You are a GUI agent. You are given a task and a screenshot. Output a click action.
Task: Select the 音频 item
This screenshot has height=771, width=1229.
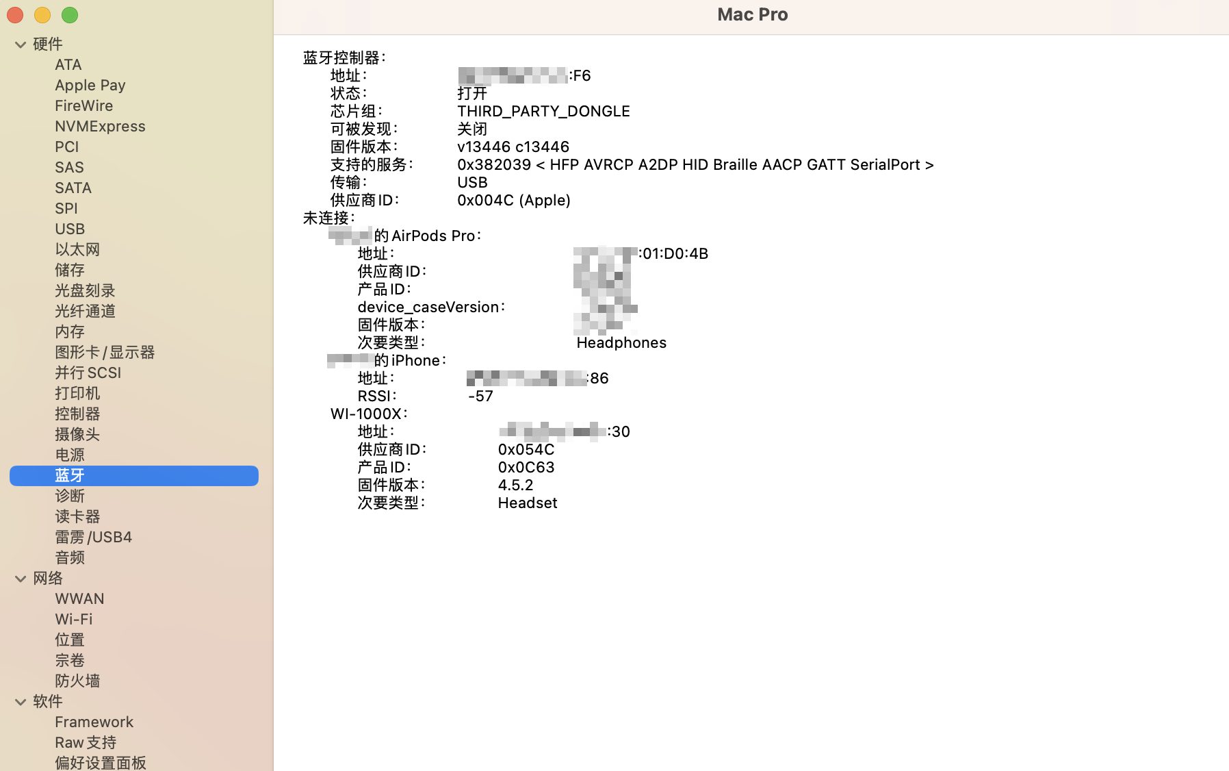(69, 557)
